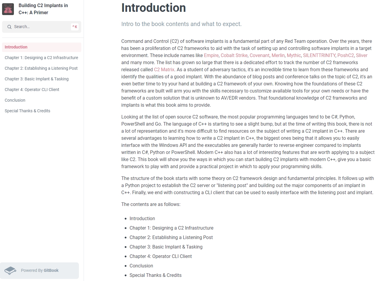Open Chapter 3: Basic Implant & Tasking in sidebar
Screen dimensions: 380x281
click(37, 79)
